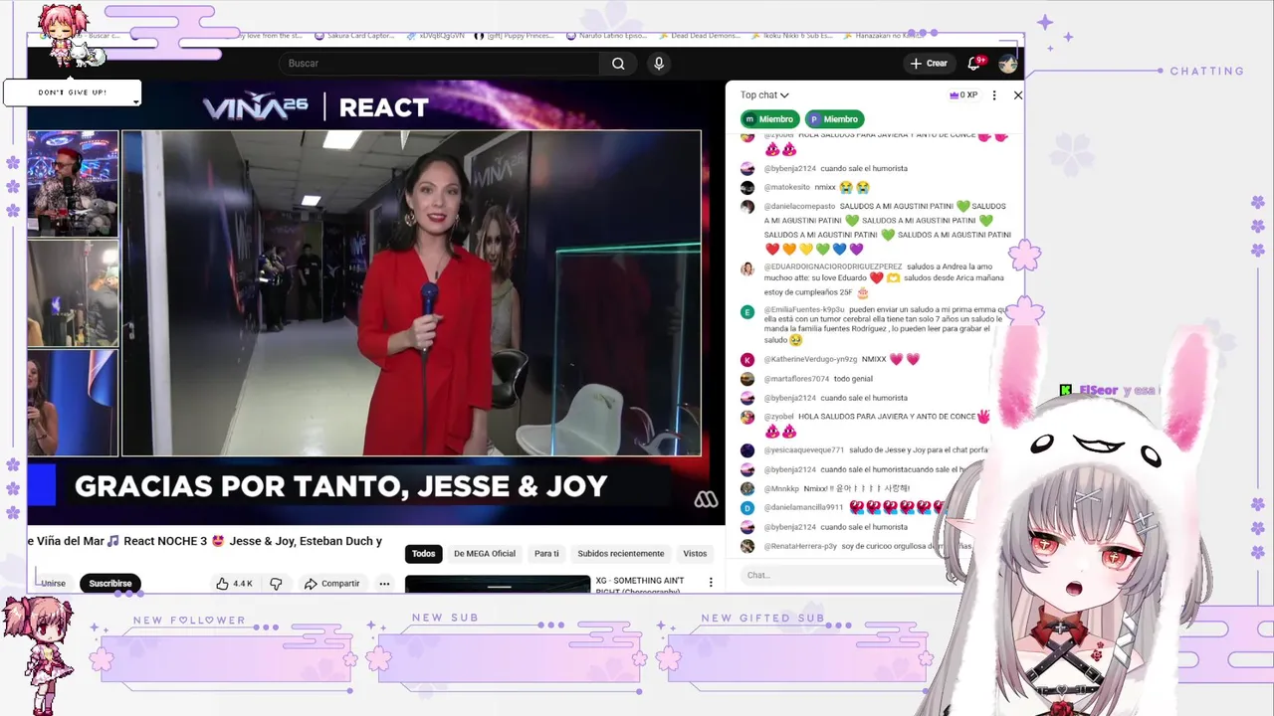The width and height of the screenshot is (1274, 716).
Task: Click the @danielamancilla9911 chat username
Action: pyautogui.click(x=803, y=508)
